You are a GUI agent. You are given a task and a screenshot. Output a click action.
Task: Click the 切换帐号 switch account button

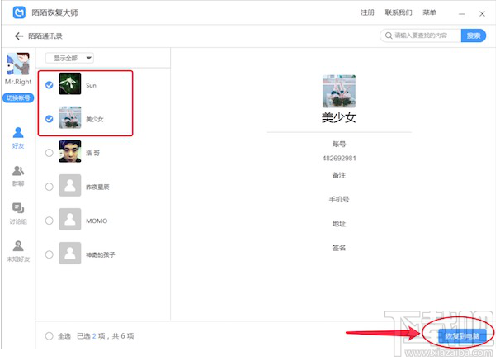click(18, 97)
